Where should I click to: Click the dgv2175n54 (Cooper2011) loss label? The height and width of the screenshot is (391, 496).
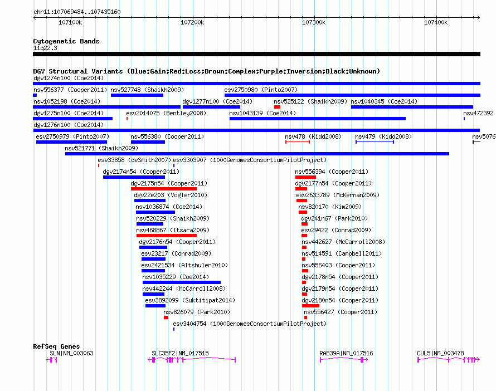[169, 183]
